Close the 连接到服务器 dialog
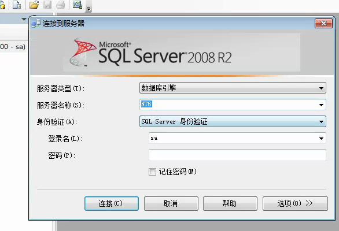This screenshot has height=231, width=339. coord(323,23)
